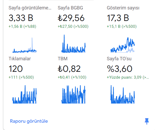
Task: Open the Sayfa TO'su sparkline chart
Action: (x=123, y=94)
